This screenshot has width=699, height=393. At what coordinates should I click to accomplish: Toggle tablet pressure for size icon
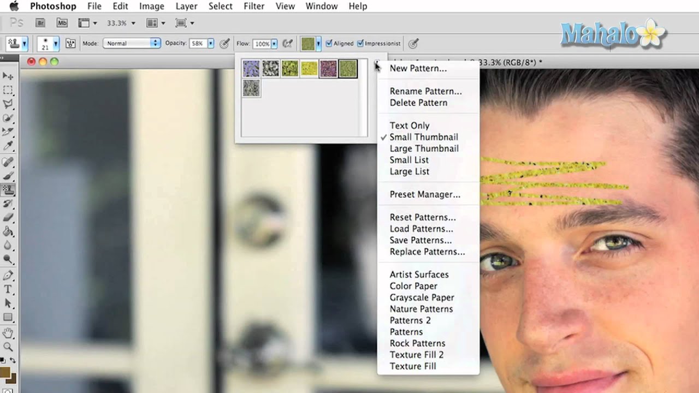pos(413,43)
